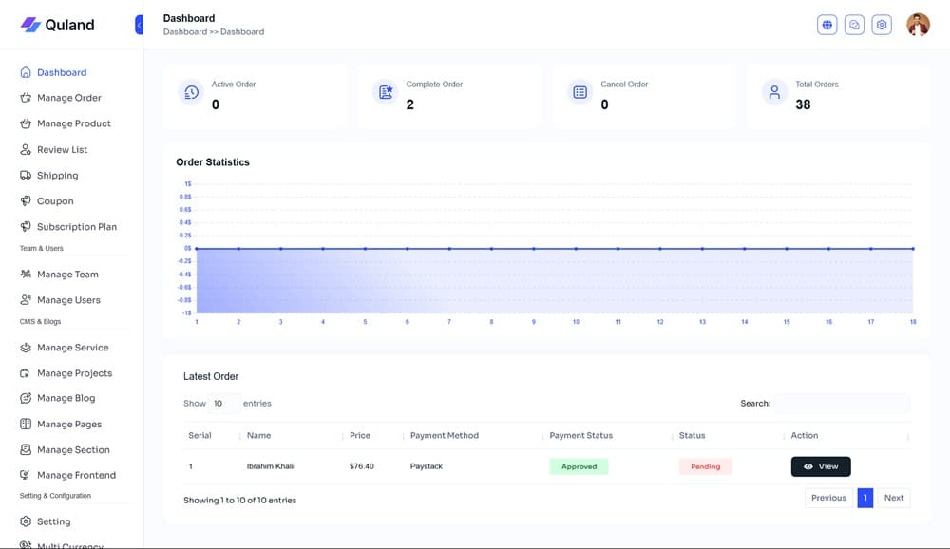Sort the table by Price column
Viewport: 950px width, 549px height.
pos(360,435)
